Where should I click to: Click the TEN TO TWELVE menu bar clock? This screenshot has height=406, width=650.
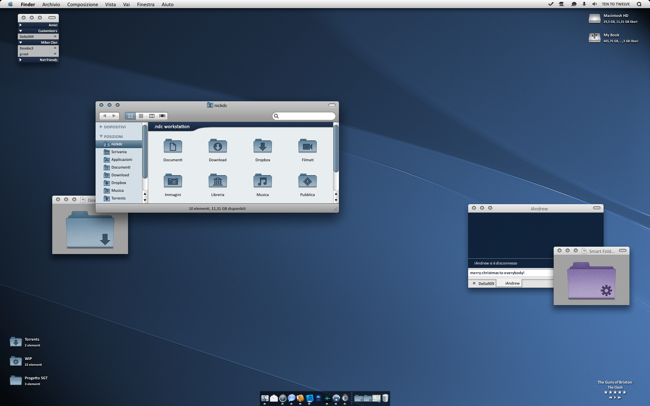pyautogui.click(x=616, y=4)
